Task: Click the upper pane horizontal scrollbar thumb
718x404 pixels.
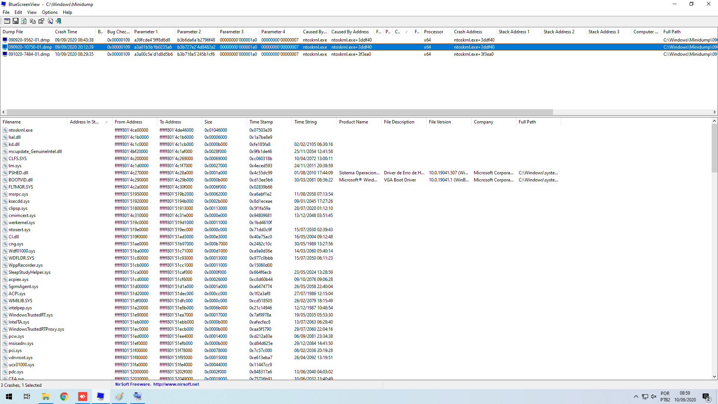Action: [280, 112]
